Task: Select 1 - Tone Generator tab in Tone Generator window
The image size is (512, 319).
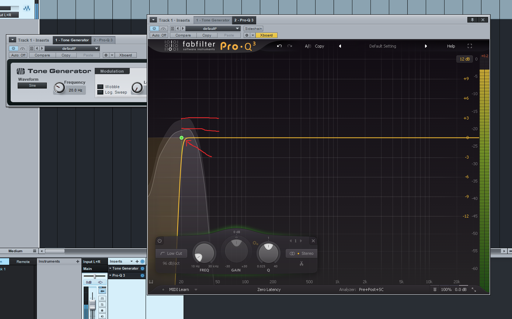Action: [72, 40]
